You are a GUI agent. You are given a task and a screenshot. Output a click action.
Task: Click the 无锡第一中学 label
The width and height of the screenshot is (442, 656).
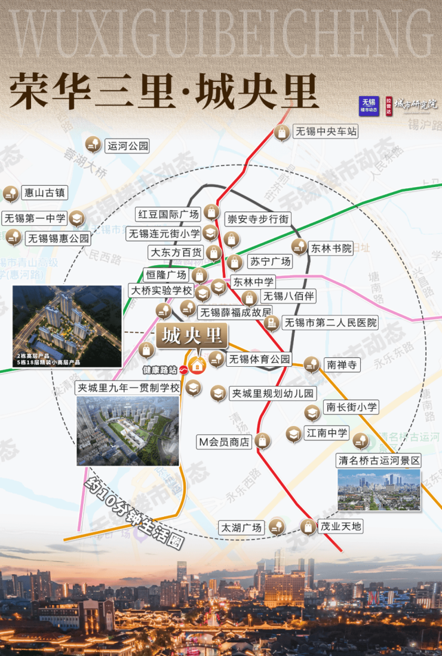[35, 218]
